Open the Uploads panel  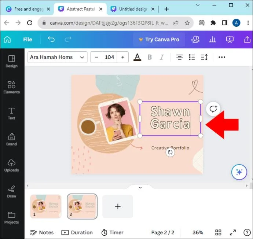click(11, 166)
